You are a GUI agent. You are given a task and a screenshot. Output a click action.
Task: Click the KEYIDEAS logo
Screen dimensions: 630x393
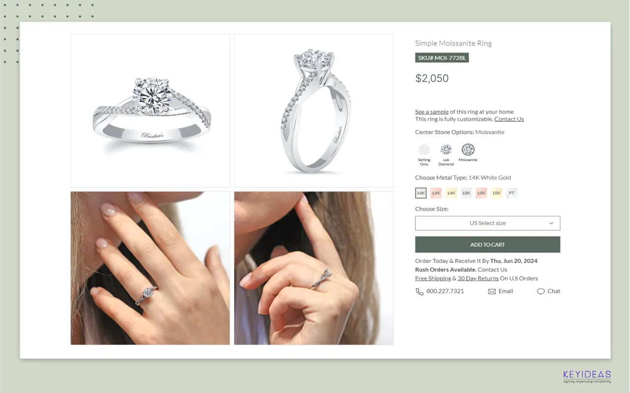pos(587,376)
